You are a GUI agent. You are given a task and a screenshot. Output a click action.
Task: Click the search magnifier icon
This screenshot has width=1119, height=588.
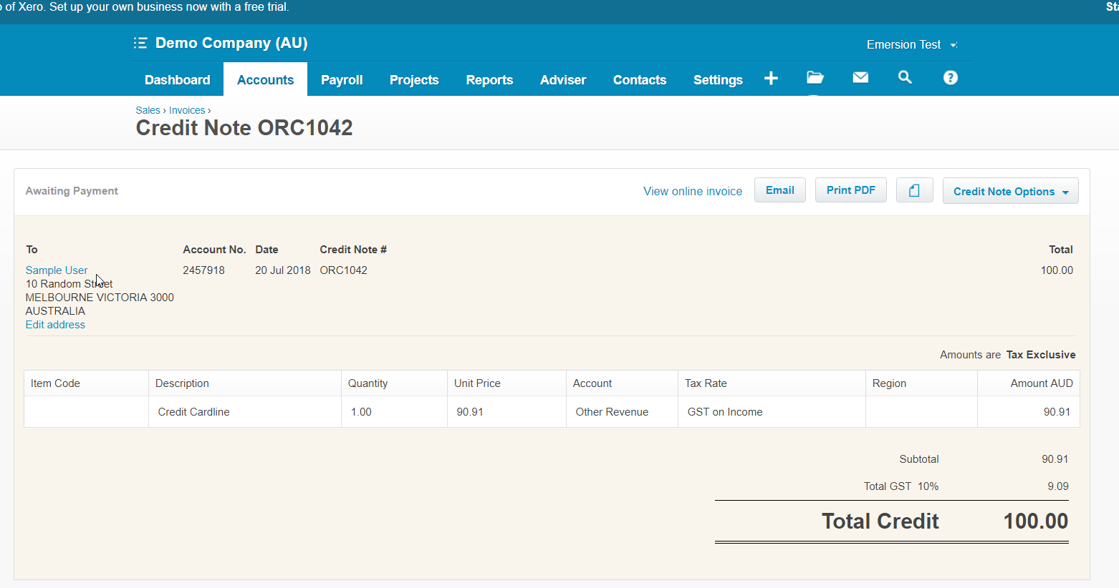pyautogui.click(x=905, y=78)
